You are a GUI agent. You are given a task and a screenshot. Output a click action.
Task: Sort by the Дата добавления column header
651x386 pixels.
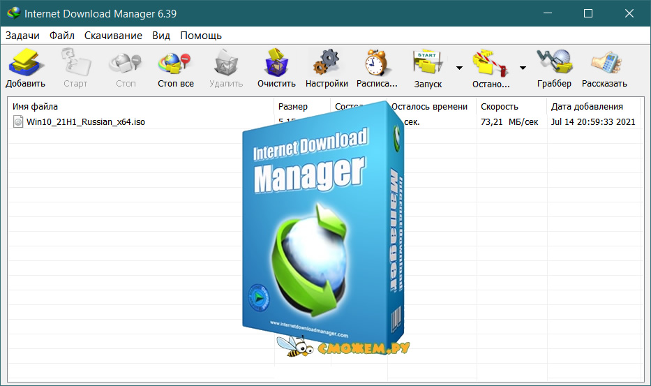click(594, 106)
